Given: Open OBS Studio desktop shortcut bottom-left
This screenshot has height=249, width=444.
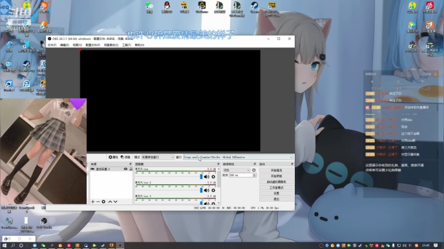Looking at the screenshot, I should coord(44,223).
